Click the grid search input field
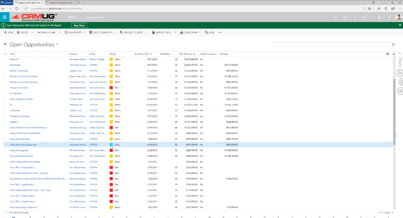This screenshot has height=218, width=403. 332,45
